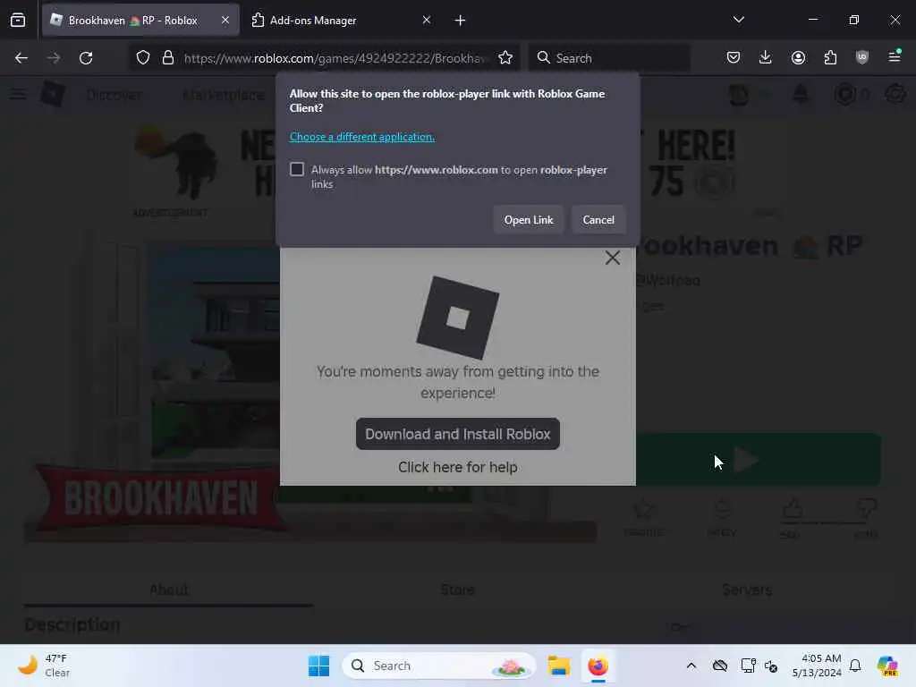Open Firefox account icon
The height and width of the screenshot is (687, 916).
point(798,57)
